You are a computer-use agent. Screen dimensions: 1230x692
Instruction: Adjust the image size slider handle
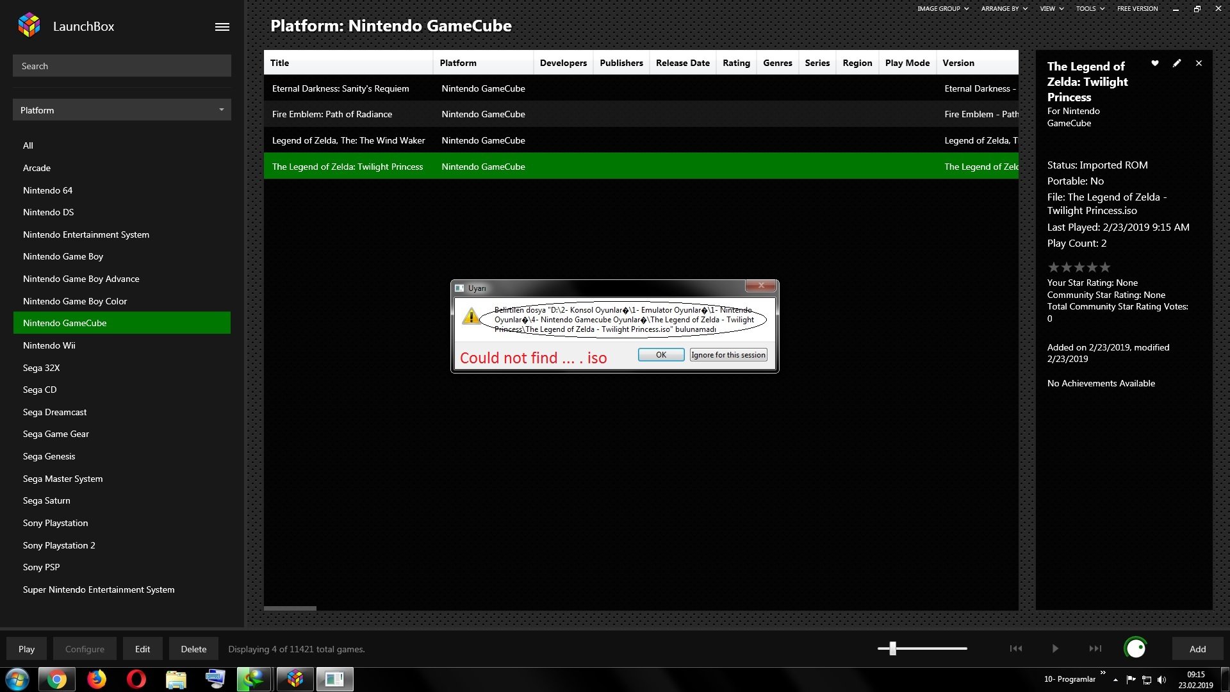892,648
